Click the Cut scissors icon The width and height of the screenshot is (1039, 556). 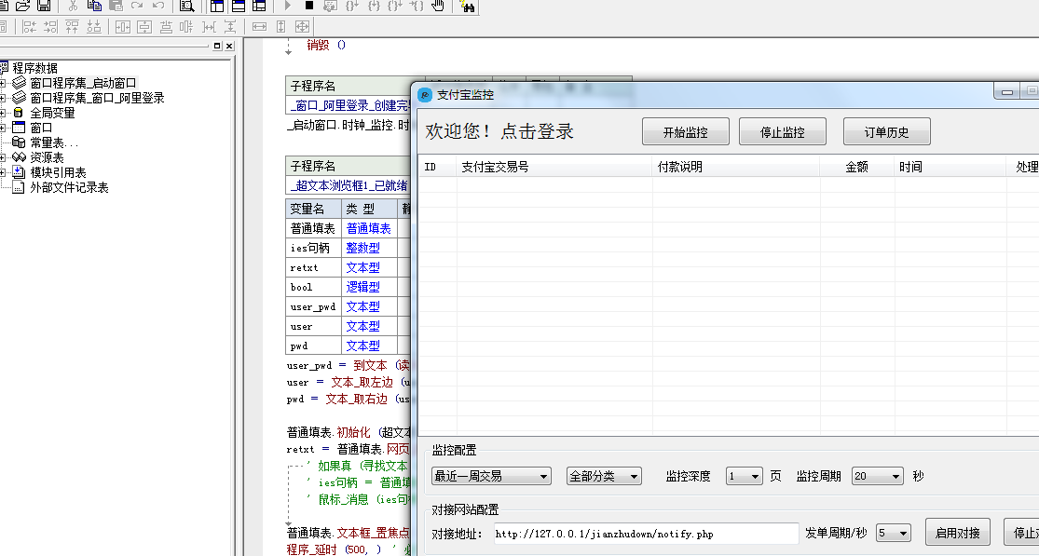tap(73, 6)
